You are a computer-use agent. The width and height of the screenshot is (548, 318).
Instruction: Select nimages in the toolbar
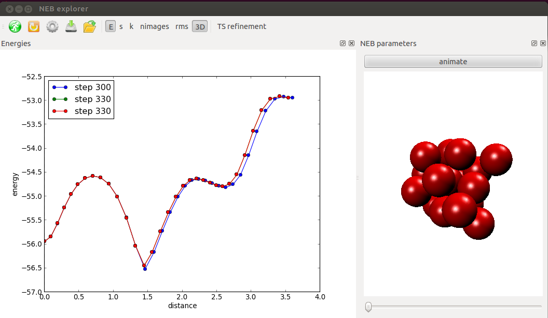[x=155, y=26]
